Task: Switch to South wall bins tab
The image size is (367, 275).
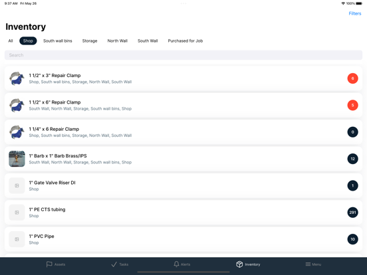Action: [58, 41]
